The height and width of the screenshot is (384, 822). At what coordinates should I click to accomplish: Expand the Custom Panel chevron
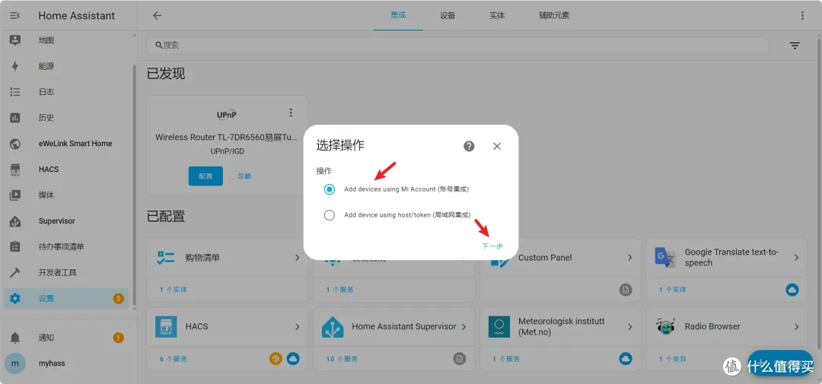630,258
